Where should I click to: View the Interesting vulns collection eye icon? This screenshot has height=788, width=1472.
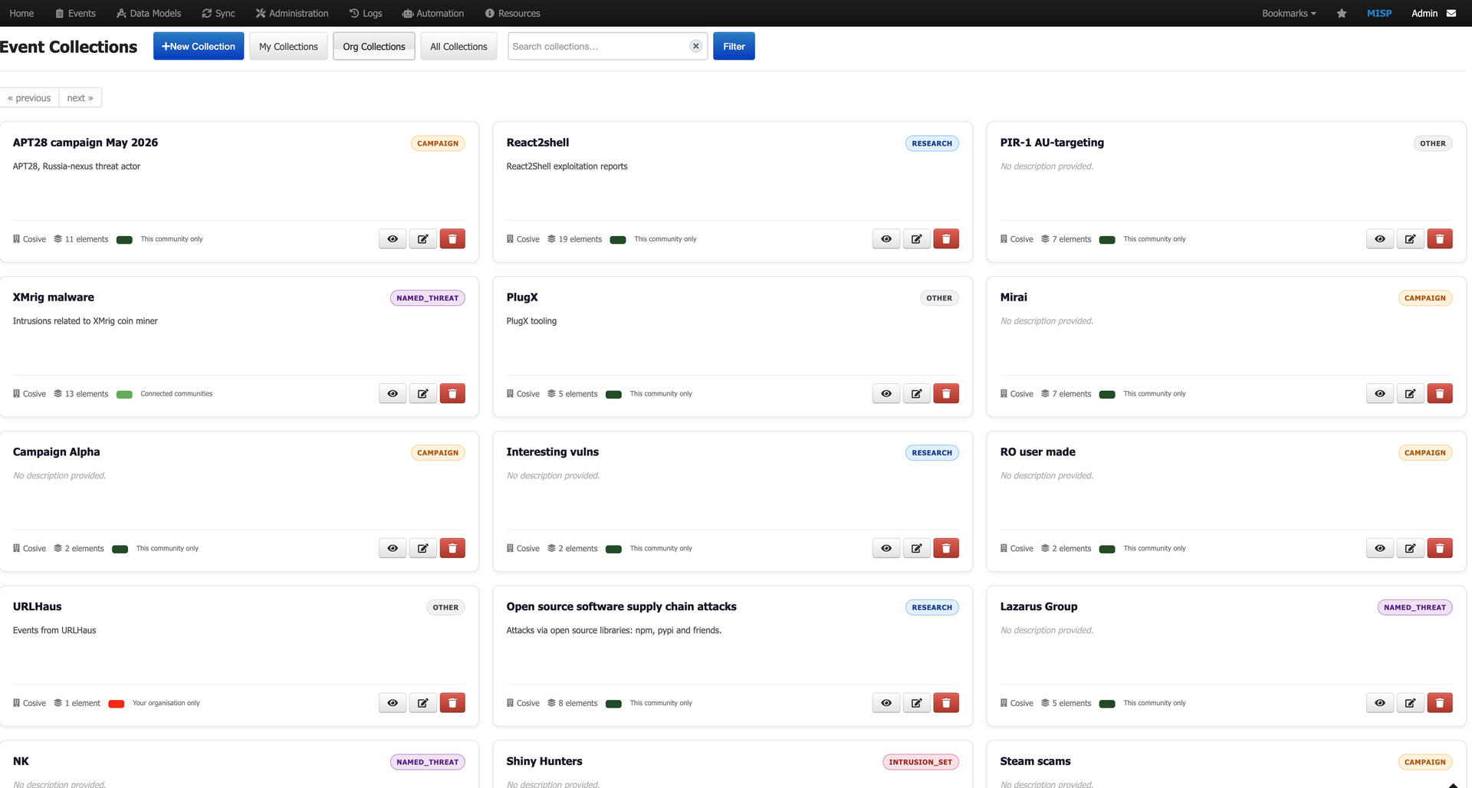coord(886,549)
